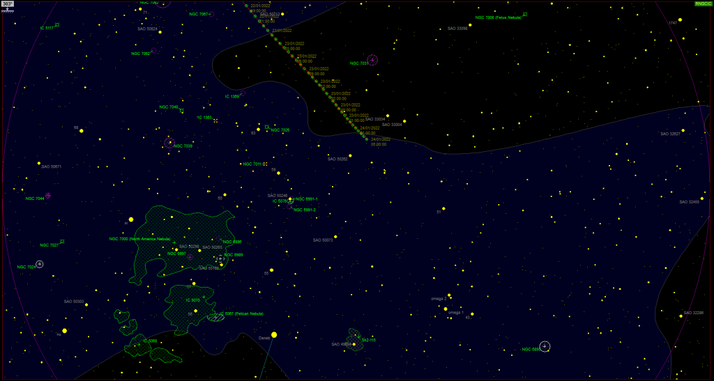Select the NGC 7011 cross marker

coord(265,164)
